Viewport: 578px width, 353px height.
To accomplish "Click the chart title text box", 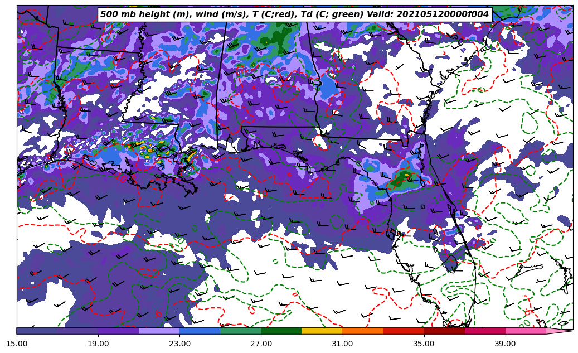I will (294, 14).
